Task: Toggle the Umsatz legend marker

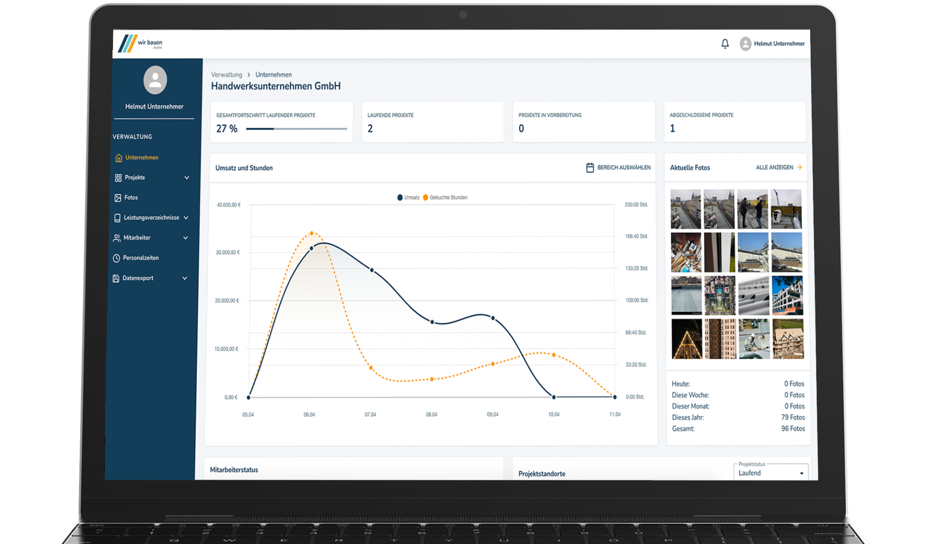Action: (400, 197)
